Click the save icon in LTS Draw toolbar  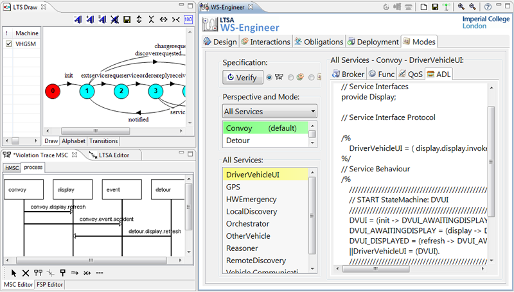(x=127, y=20)
